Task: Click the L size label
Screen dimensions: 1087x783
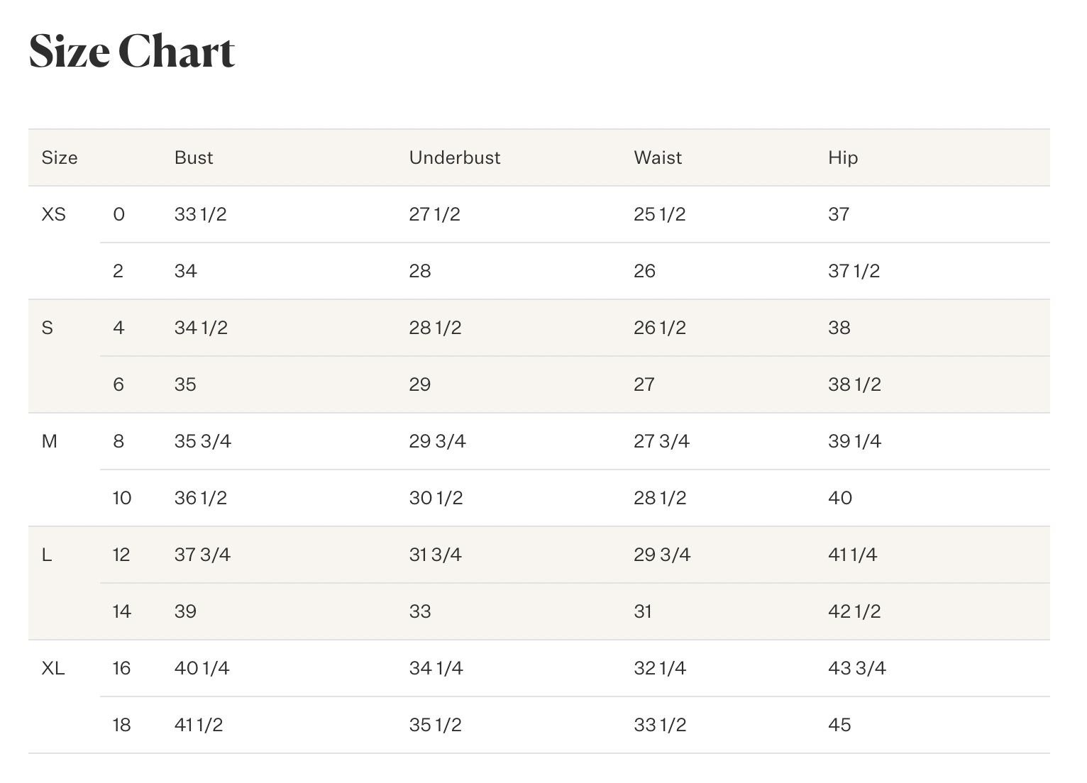Action: coord(47,555)
